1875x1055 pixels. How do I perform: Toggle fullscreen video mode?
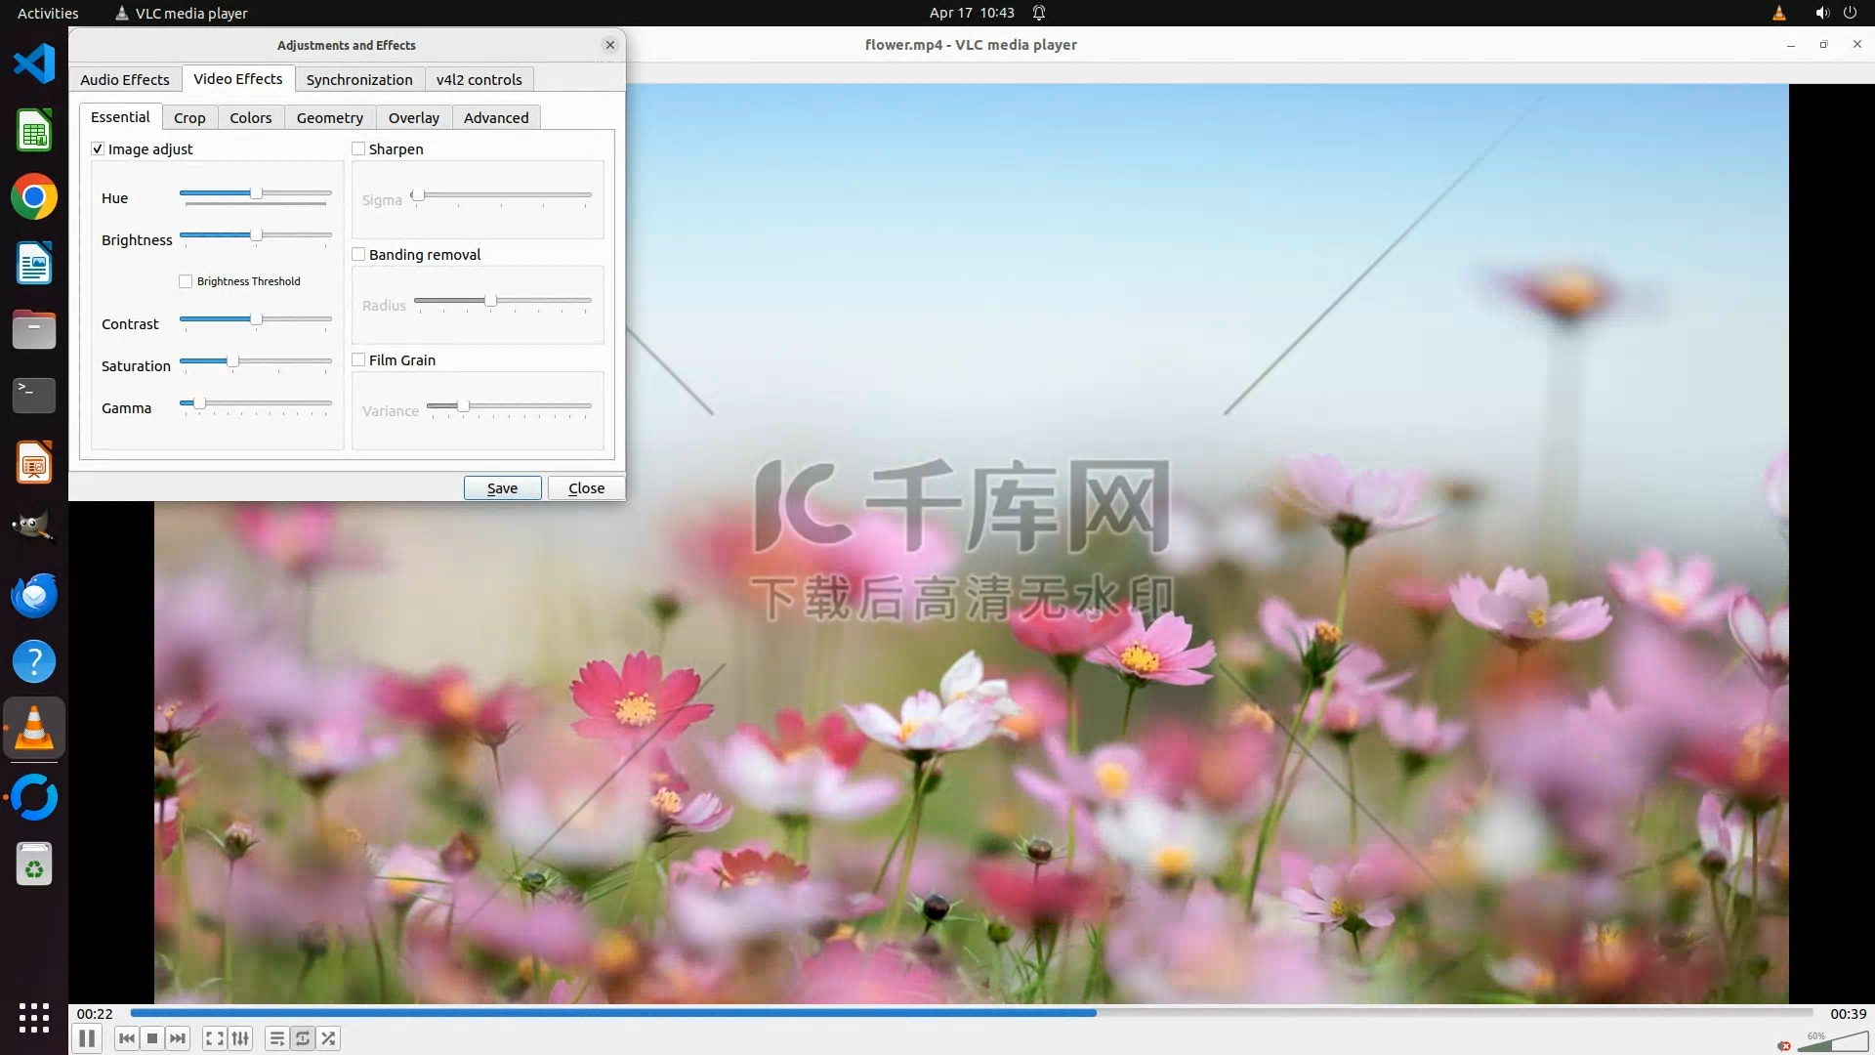tap(215, 1038)
